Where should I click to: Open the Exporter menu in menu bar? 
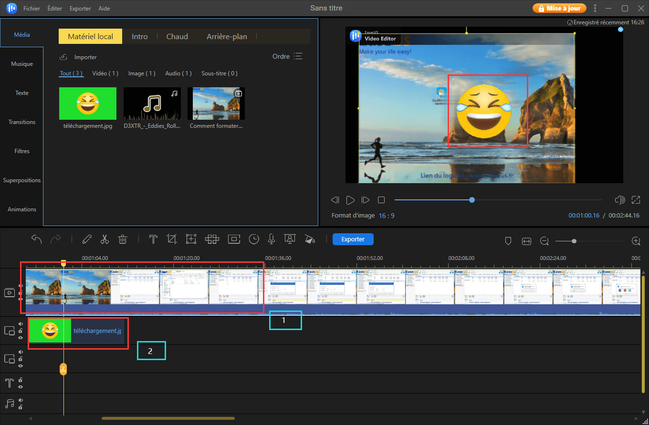coord(80,9)
